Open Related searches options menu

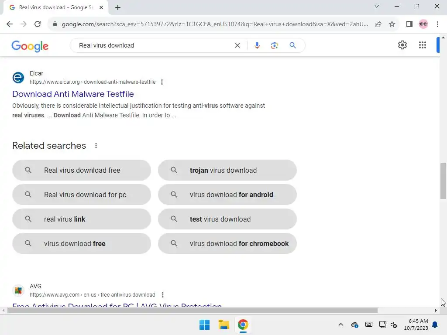(96, 146)
